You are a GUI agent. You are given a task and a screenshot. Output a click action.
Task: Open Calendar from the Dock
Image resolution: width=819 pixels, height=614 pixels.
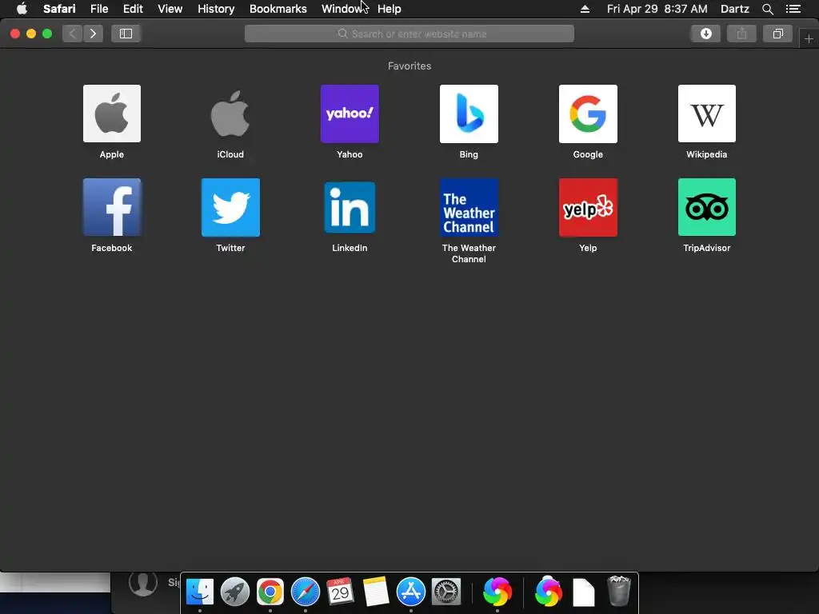340,592
